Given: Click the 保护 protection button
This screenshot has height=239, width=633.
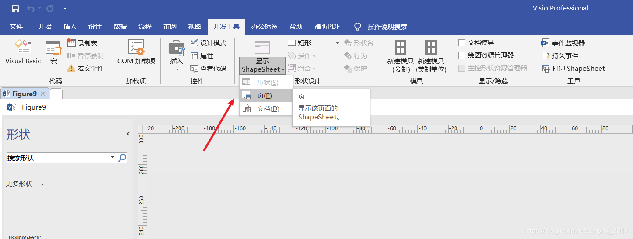Looking at the screenshot, I should click(356, 68).
